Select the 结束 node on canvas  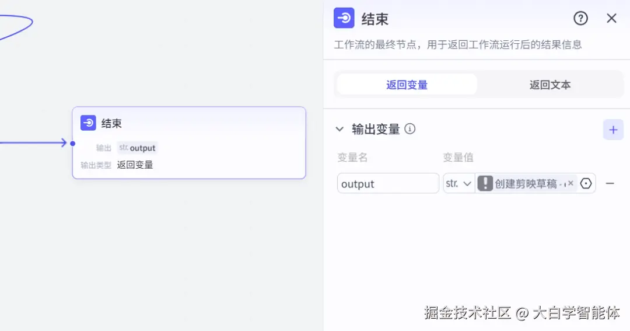tap(189, 143)
